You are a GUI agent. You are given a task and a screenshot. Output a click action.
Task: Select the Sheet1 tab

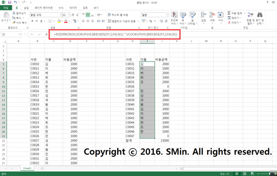click(27, 168)
